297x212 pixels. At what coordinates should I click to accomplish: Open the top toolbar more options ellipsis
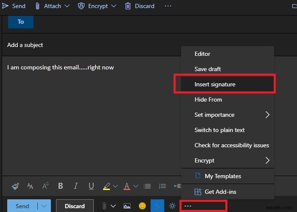(x=168, y=6)
